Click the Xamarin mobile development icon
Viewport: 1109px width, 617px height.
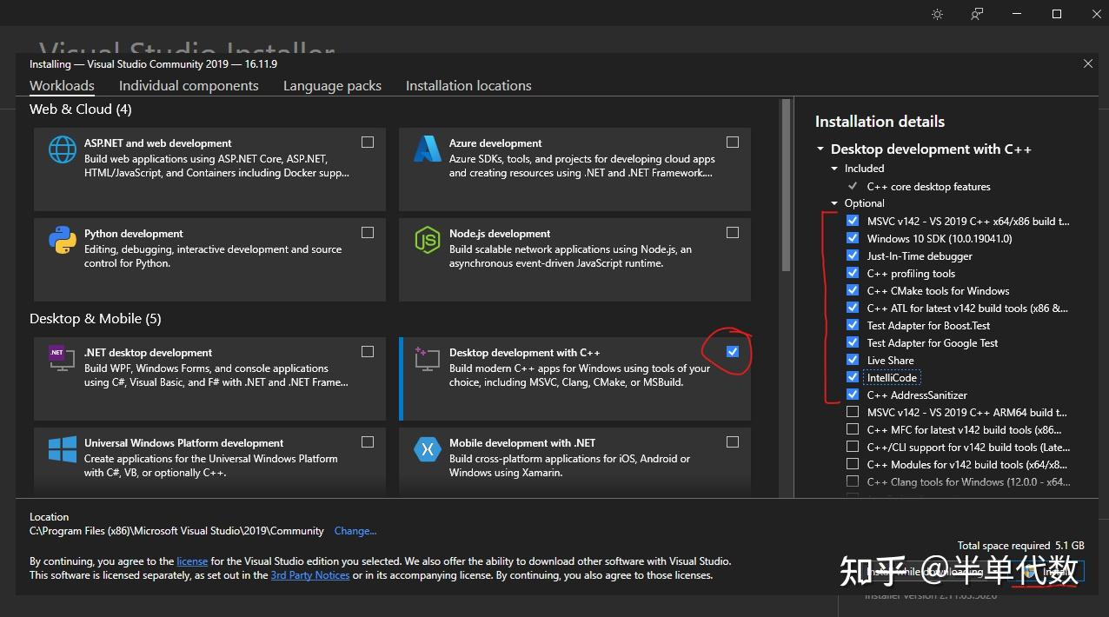427,450
